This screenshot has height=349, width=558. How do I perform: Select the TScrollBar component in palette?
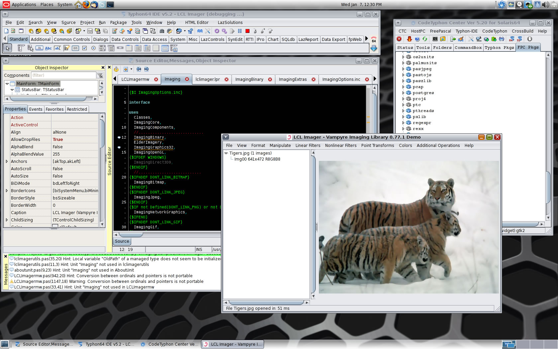(120, 48)
